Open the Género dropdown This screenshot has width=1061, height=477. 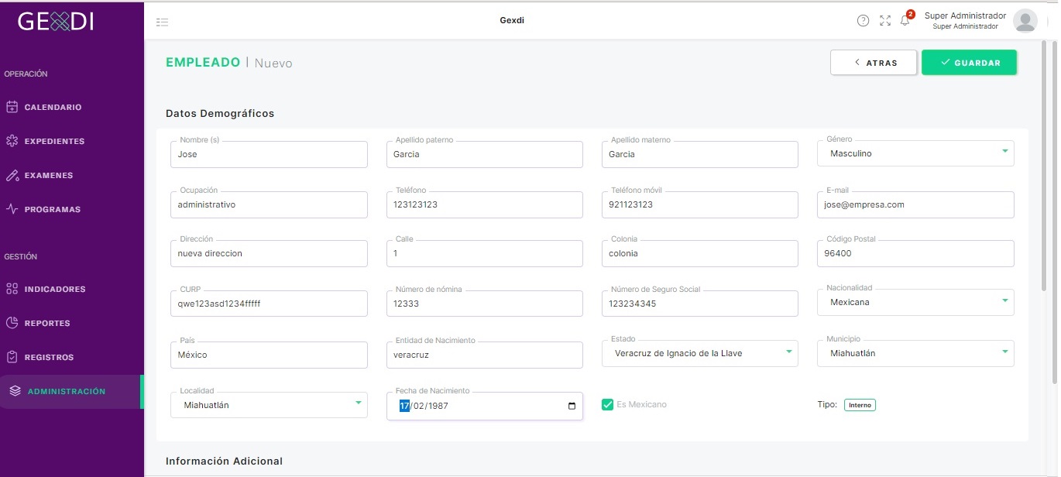915,153
